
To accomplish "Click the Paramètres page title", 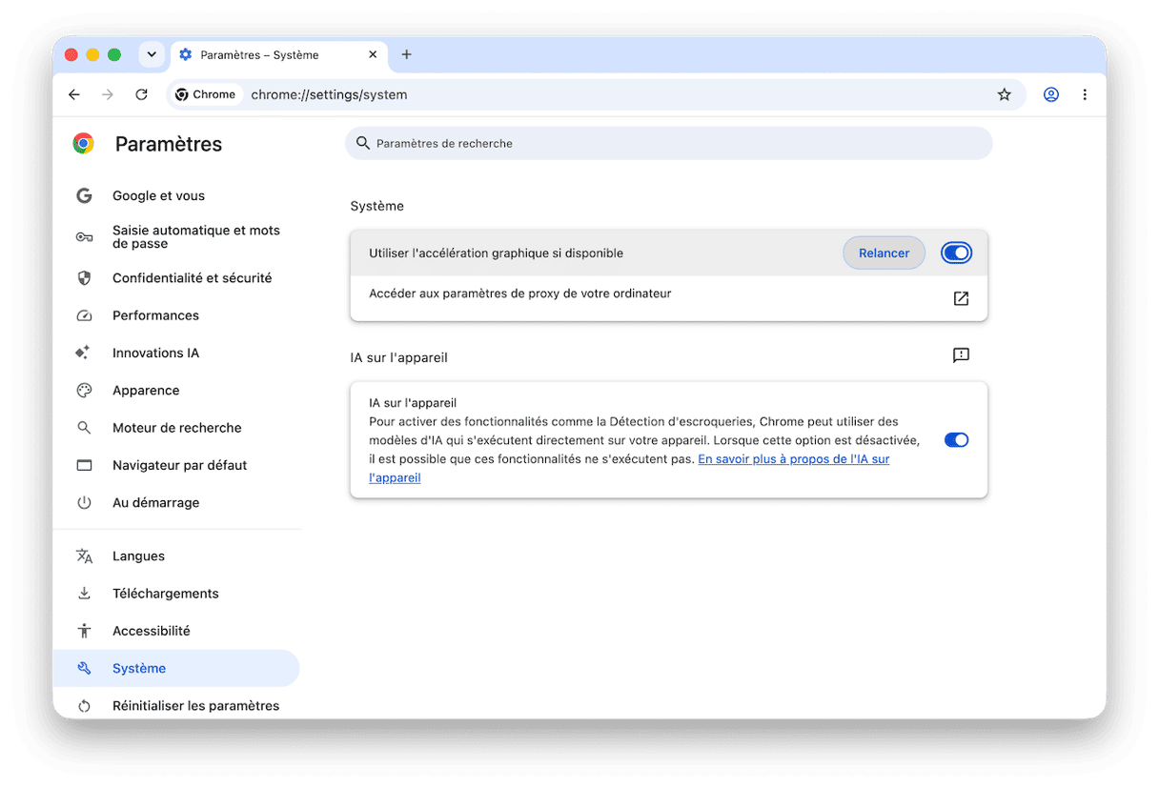I will [x=169, y=144].
